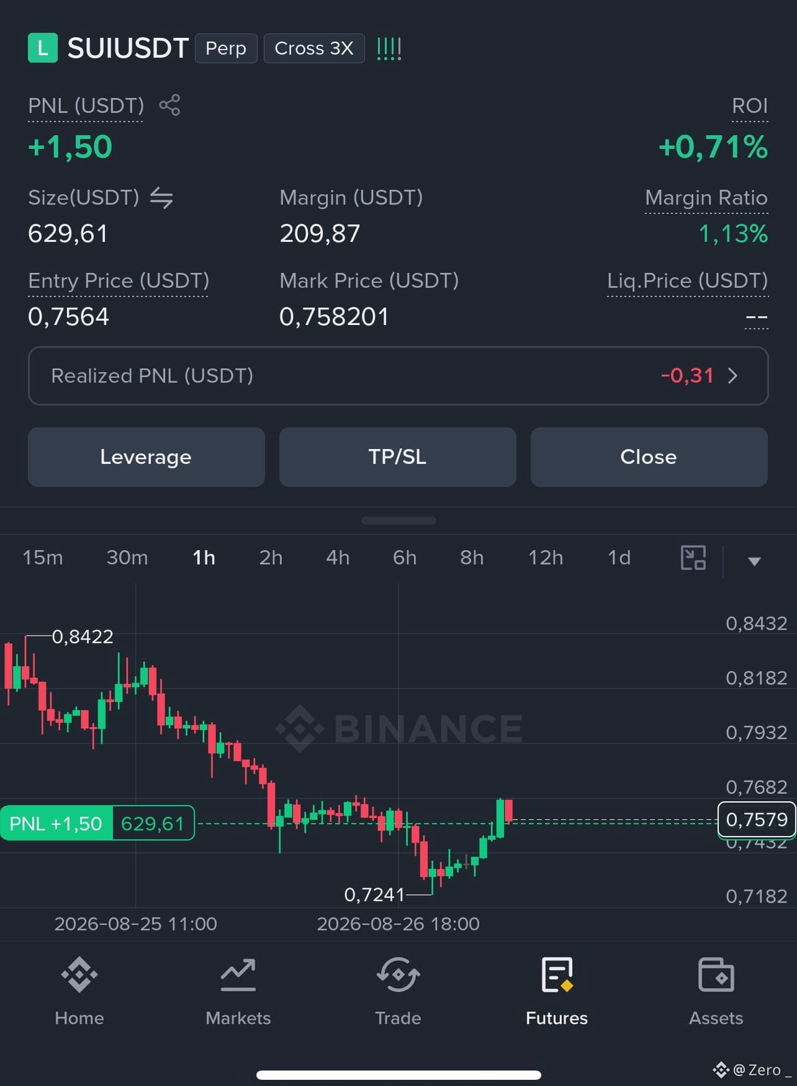Open the Realized PNL (USDT) row

click(x=398, y=376)
